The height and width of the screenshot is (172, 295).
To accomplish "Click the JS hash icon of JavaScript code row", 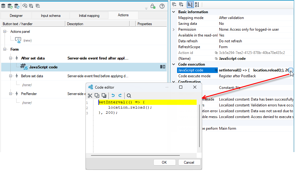I will click(x=24, y=67).
